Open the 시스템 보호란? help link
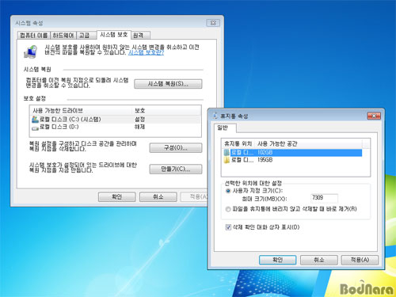396x297 pixels. [x=146, y=52]
